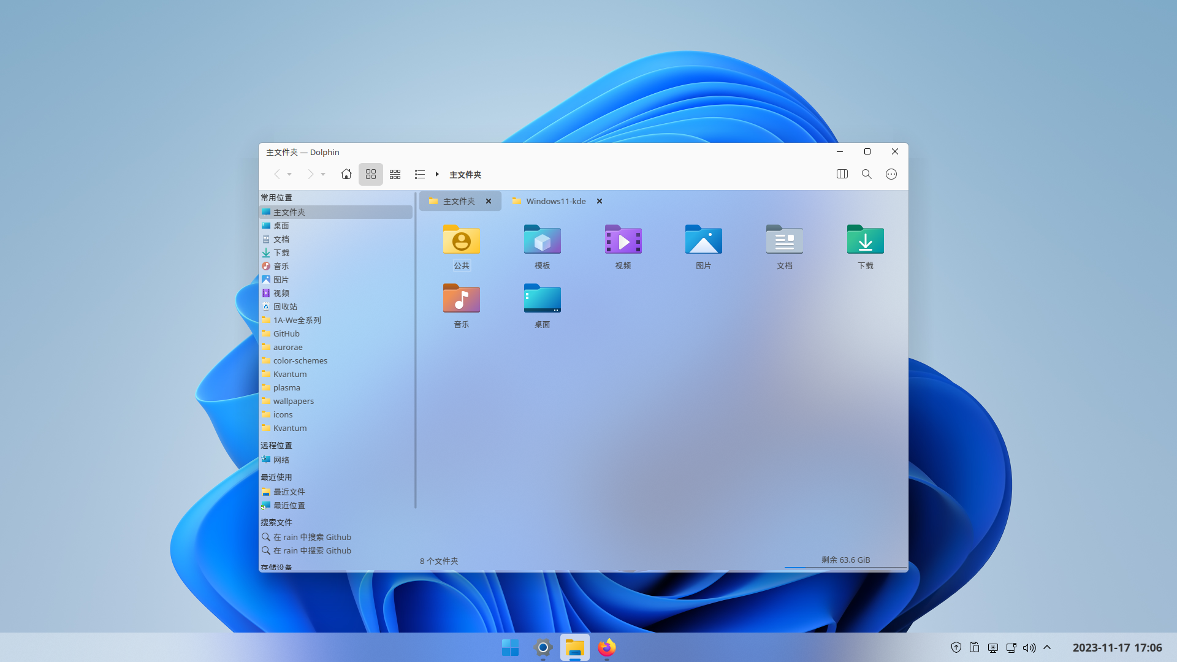This screenshot has height=662, width=1177.
Task: Open the search tool
Action: point(867,174)
